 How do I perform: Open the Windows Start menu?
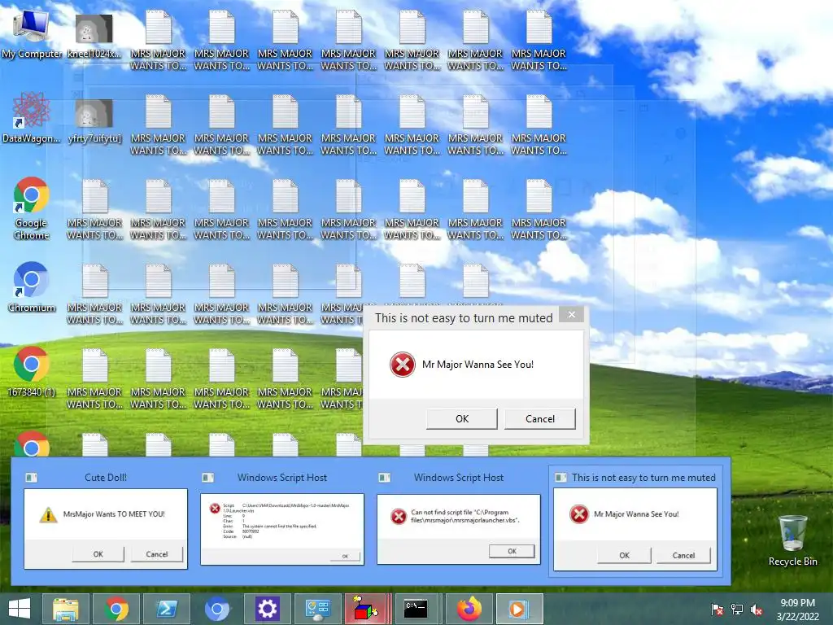(x=20, y=609)
